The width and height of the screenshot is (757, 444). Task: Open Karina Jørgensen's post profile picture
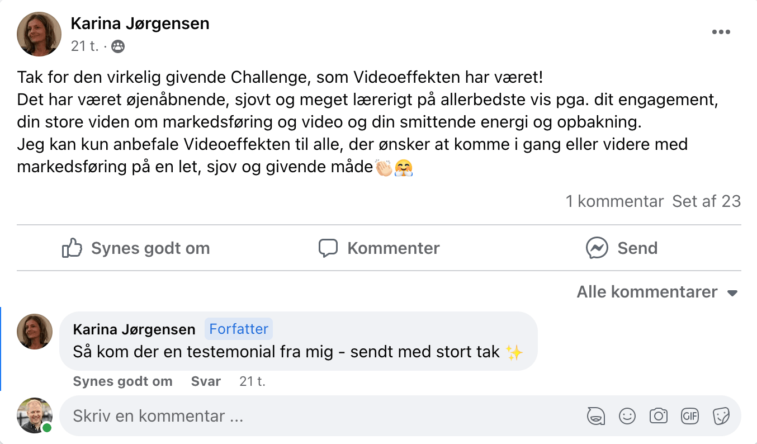pyautogui.click(x=39, y=34)
